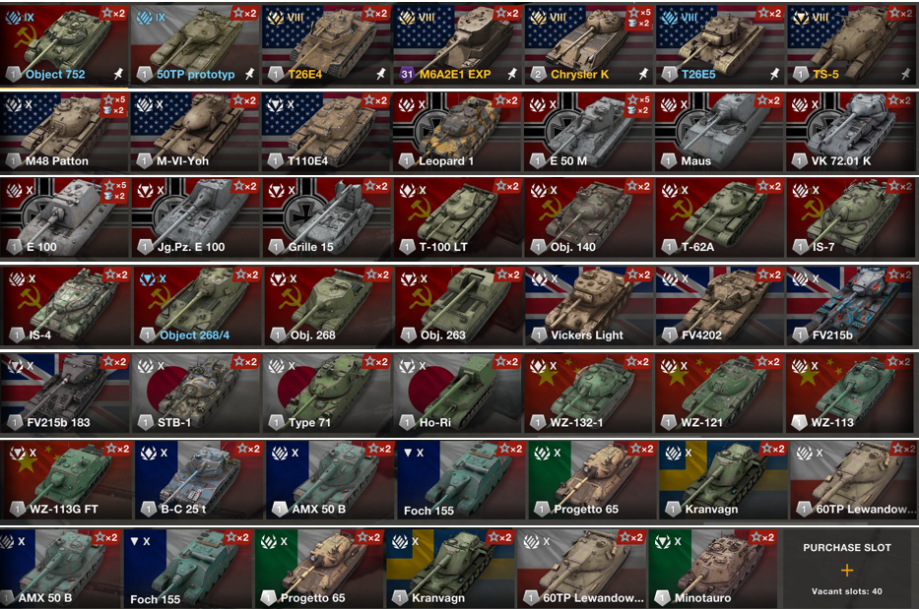Click the orange plus icon for slot purchase
The height and width of the screenshot is (609, 919).
[x=847, y=571]
